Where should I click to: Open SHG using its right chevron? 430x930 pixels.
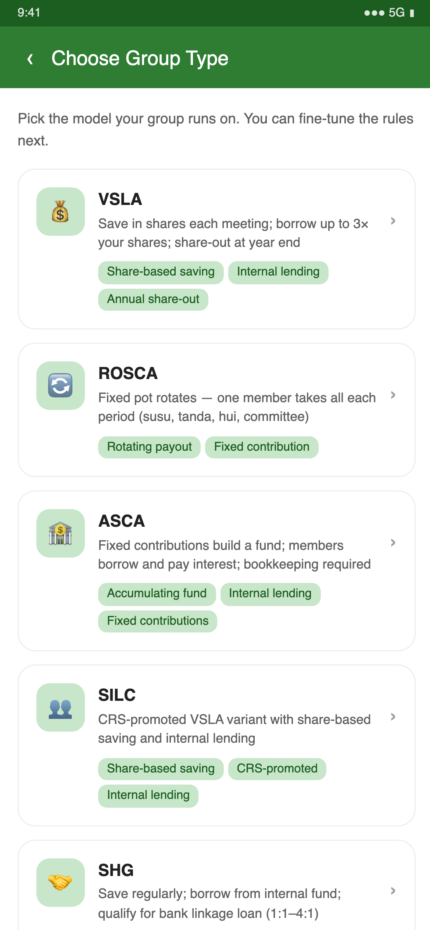[x=393, y=891]
